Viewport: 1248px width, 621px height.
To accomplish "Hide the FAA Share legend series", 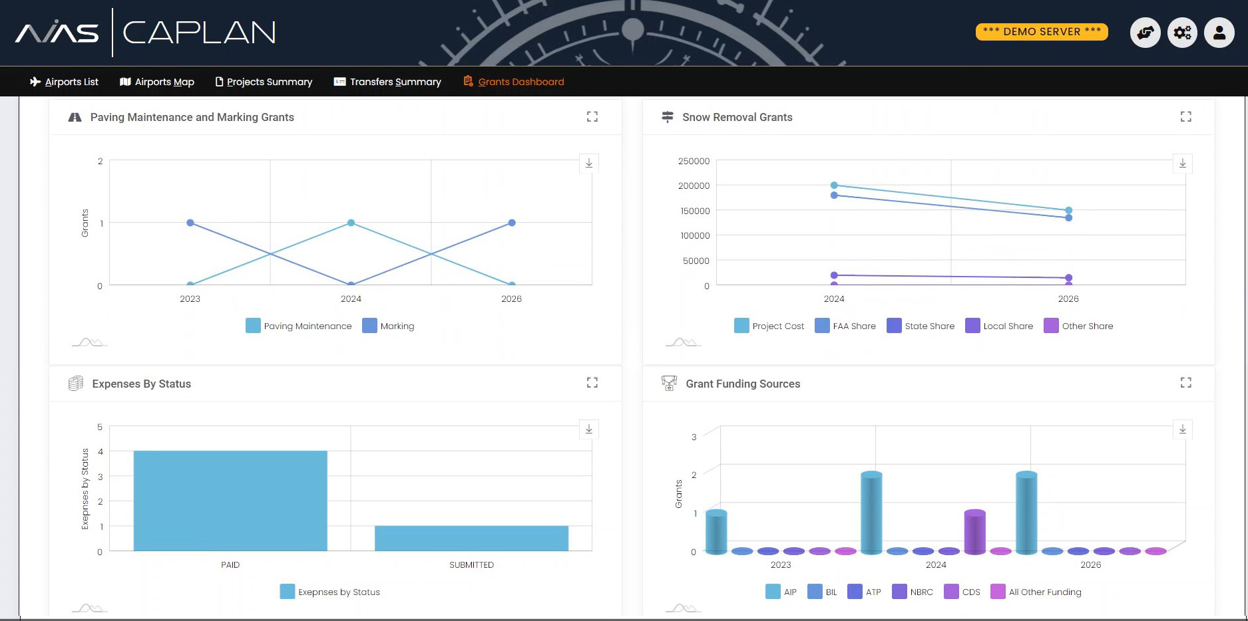I will 845,326.
